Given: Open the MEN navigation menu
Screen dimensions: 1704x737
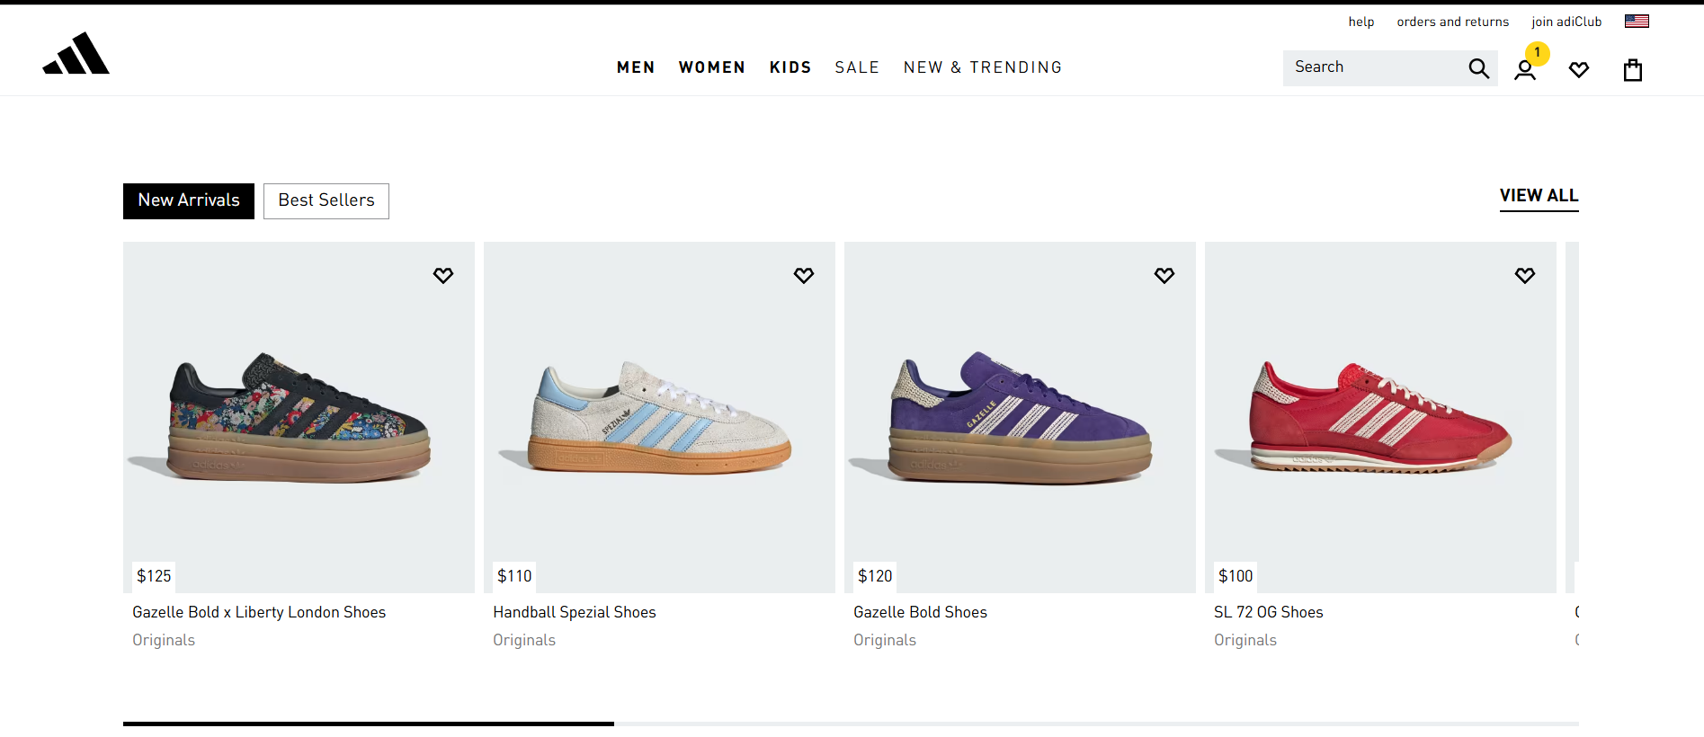Looking at the screenshot, I should (636, 67).
